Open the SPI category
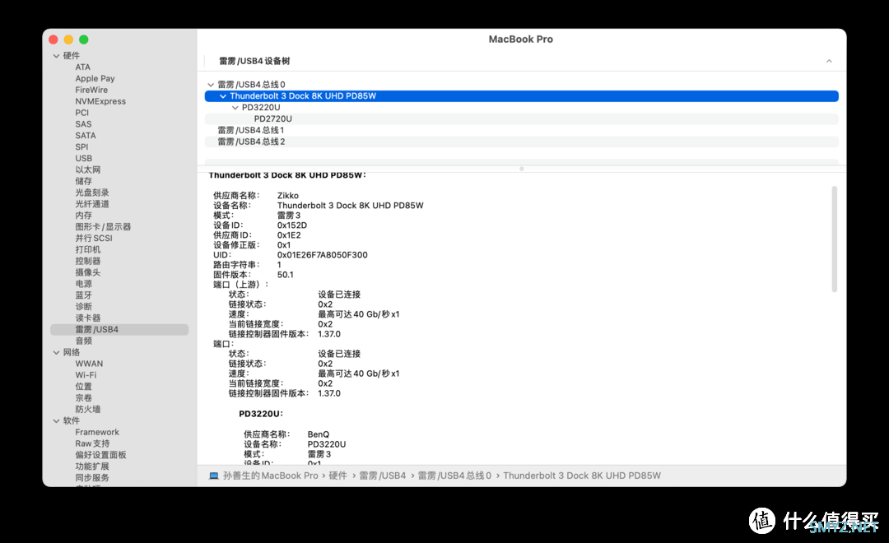This screenshot has height=543, width=889. click(x=81, y=146)
